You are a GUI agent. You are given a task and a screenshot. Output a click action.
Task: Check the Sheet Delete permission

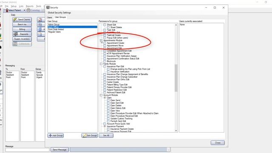[x=108, y=27]
